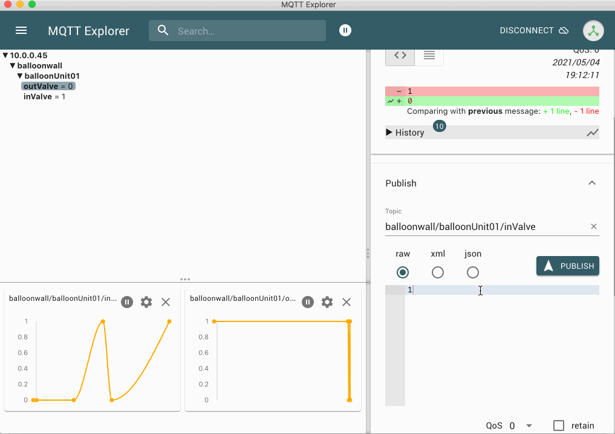This screenshot has width=615, height=434.
Task: Click the publish Topic field
Action: pyautogui.click(x=486, y=226)
